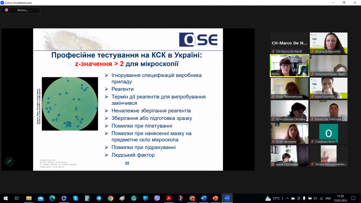The image size is (361, 203).
Task: Open File Explorer from the taskbar
Action: pos(29,198)
